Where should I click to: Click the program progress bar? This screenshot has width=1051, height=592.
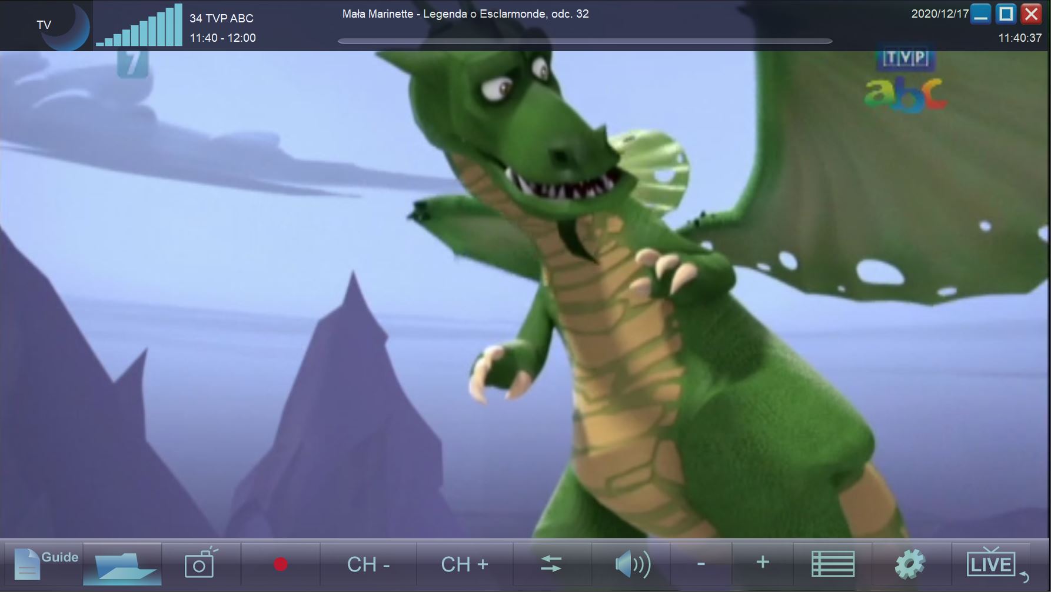pyautogui.click(x=585, y=41)
